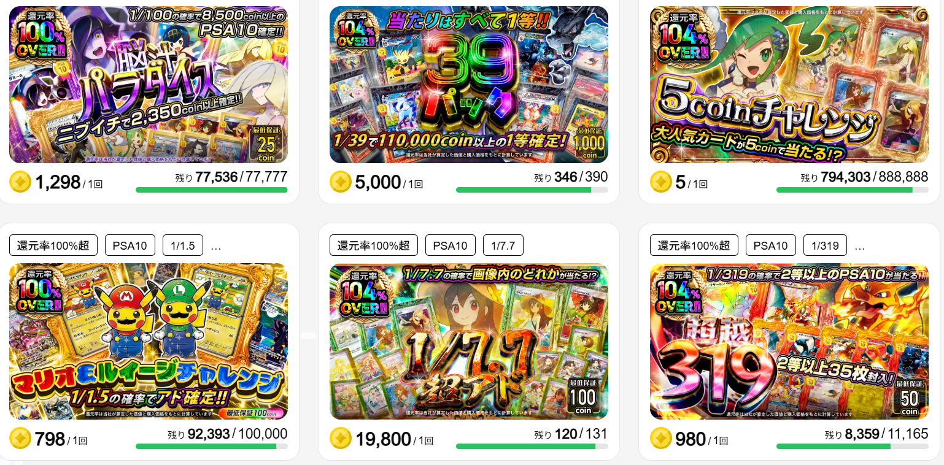The height and width of the screenshot is (465, 944).
Task: Click the coin icon beside 5,000 price
Action: click(x=341, y=182)
